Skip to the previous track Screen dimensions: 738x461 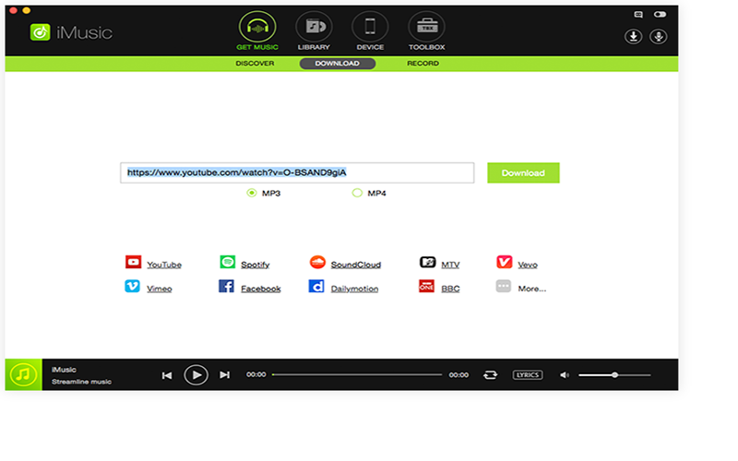click(167, 375)
